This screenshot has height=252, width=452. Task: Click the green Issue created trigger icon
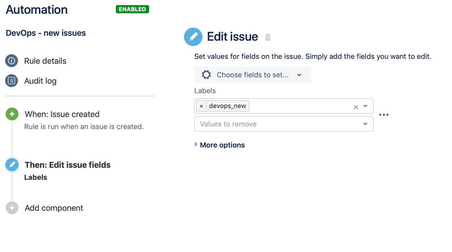(12, 114)
